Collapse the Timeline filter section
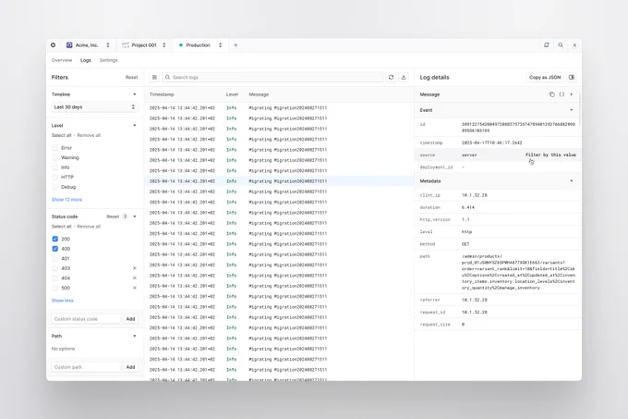This screenshot has height=419, width=628. (x=135, y=94)
